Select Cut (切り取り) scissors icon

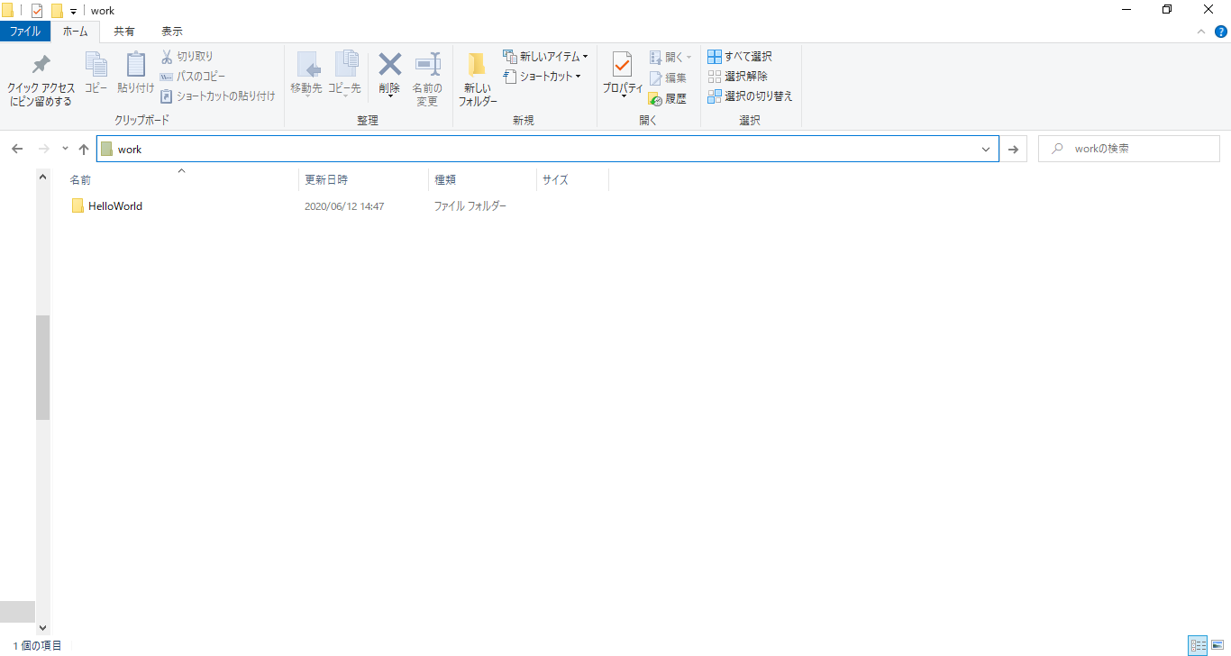167,56
